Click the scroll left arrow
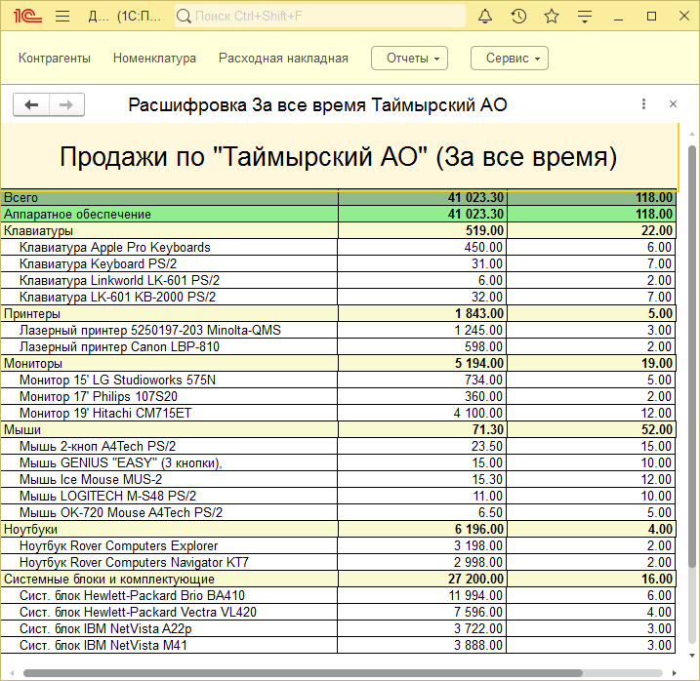The height and width of the screenshot is (681, 700). pyautogui.click(x=12, y=672)
